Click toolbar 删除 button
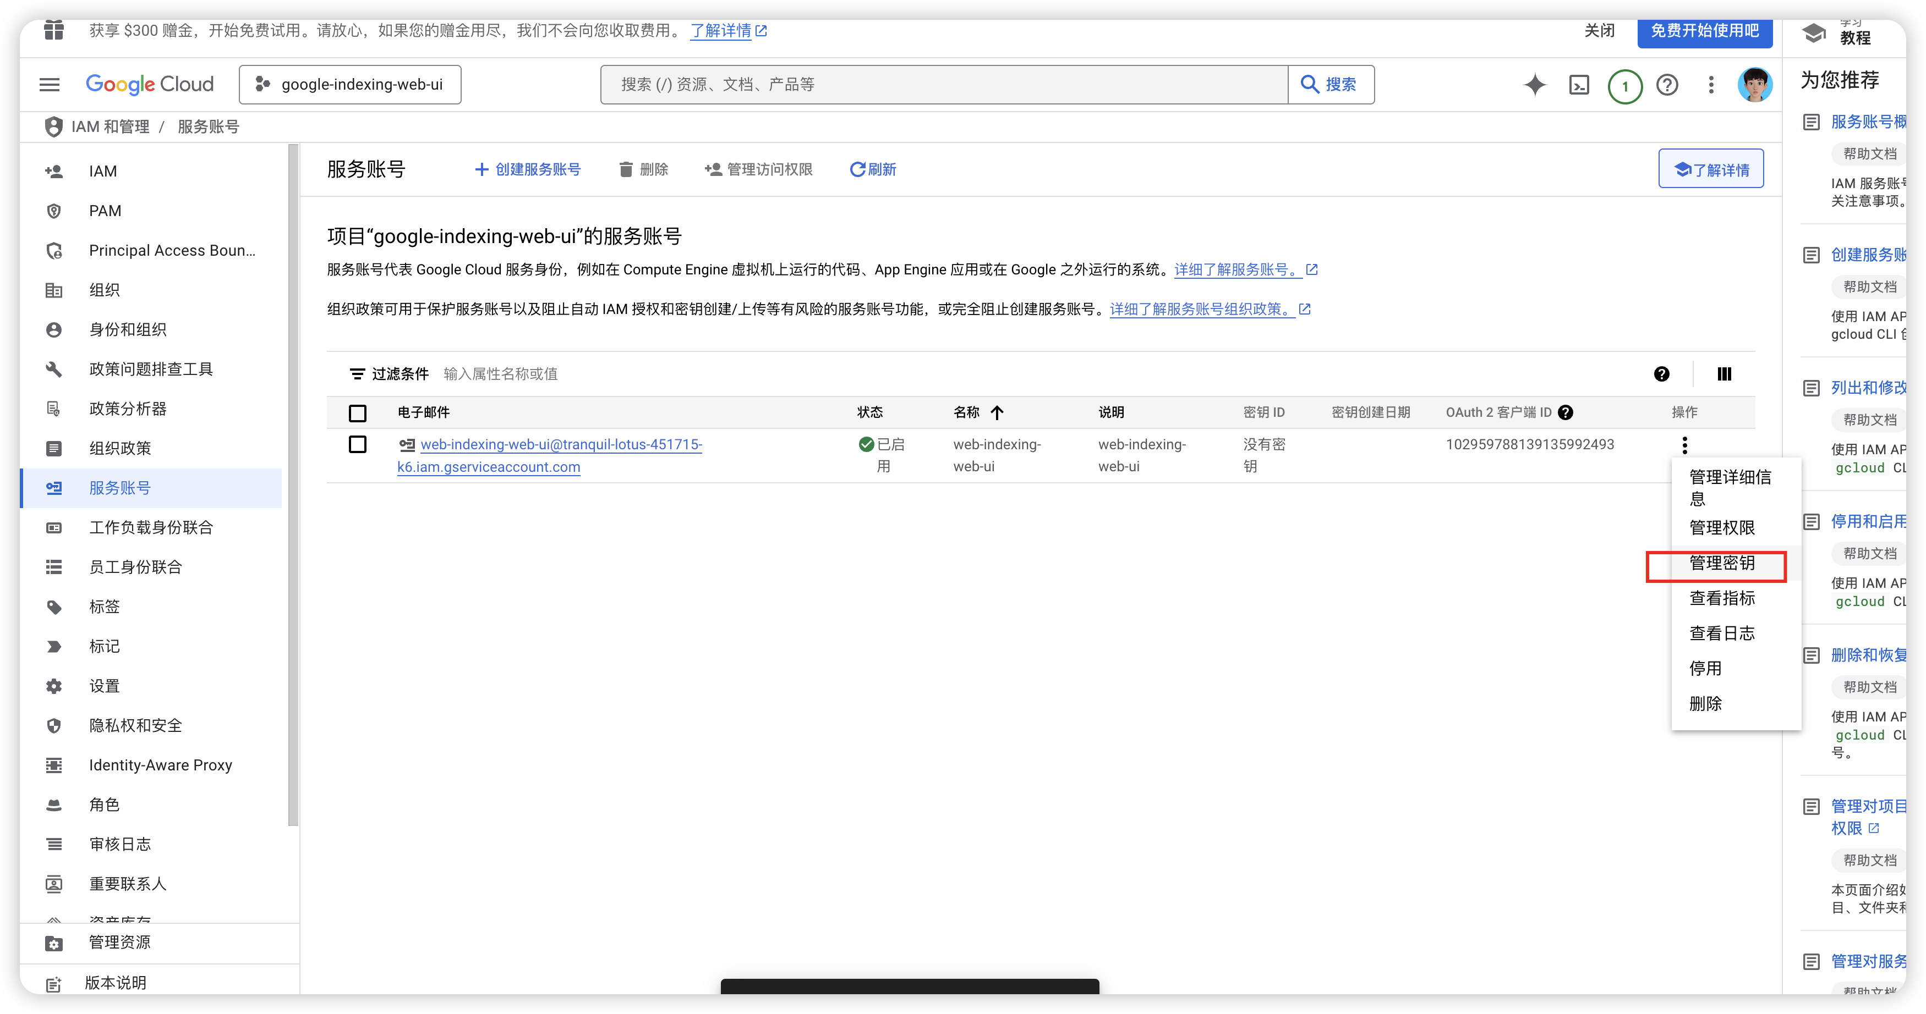The image size is (1926, 1014). (x=644, y=169)
